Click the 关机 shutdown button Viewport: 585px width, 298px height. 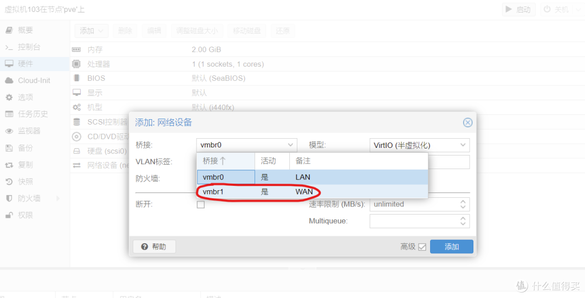tap(556, 9)
